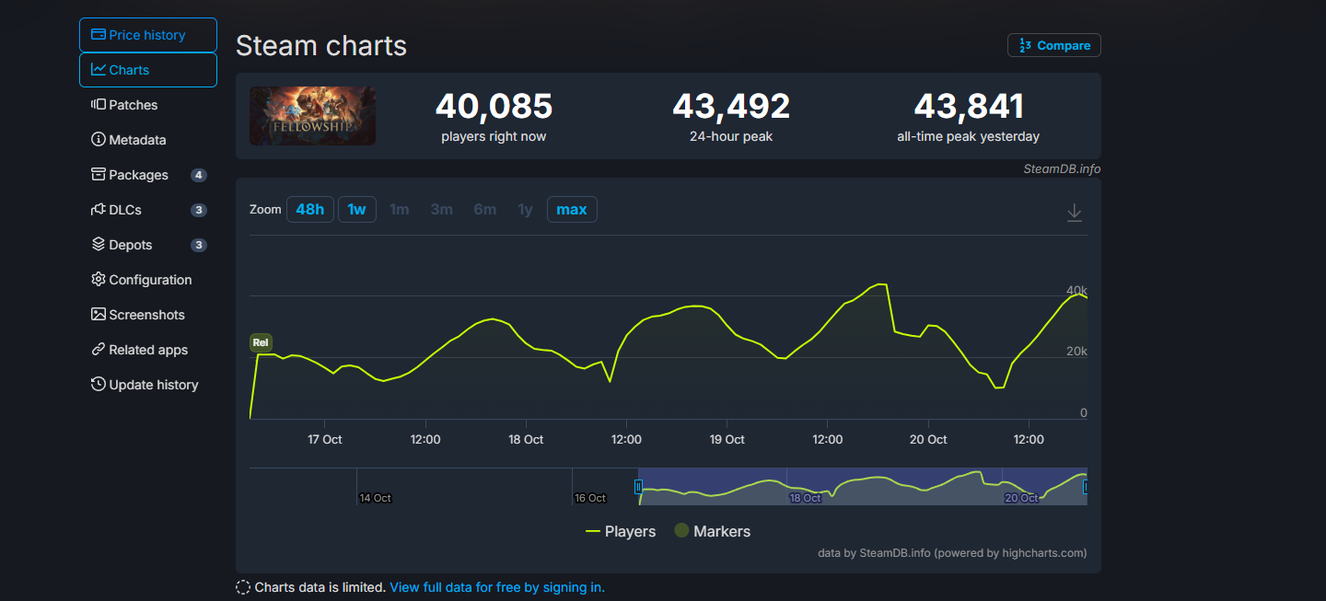Click the Patches icon in sidebar

pos(99,105)
